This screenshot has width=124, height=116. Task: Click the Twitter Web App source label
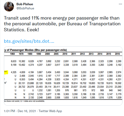coord(50,111)
